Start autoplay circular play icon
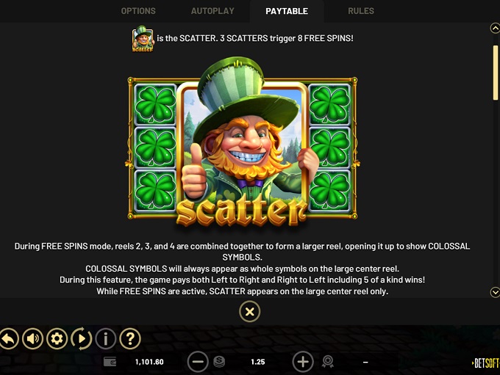The width and height of the screenshot is (500, 375). [82, 338]
